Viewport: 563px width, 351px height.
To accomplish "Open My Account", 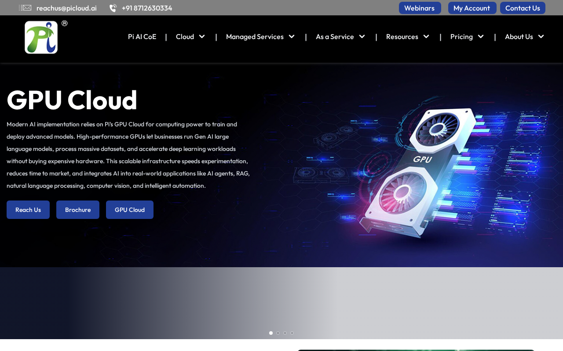I will click(472, 8).
